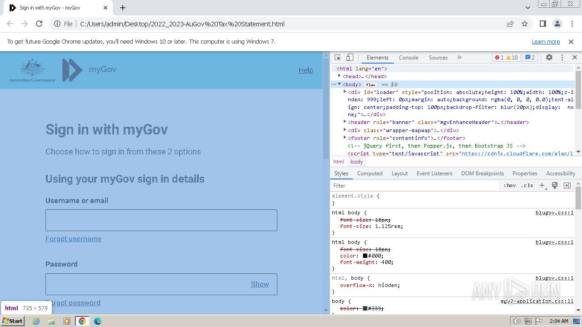Select the Computed pane tab
Image resolution: width=582 pixels, height=327 pixels.
pyautogui.click(x=370, y=173)
